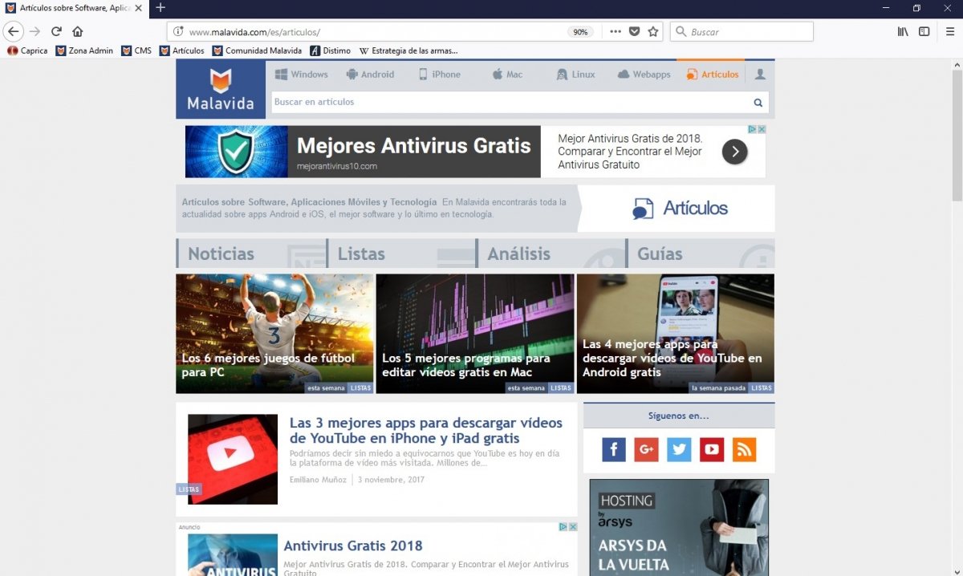The image size is (963, 576).
Task: Save the page to Pocket
Action: point(634,32)
